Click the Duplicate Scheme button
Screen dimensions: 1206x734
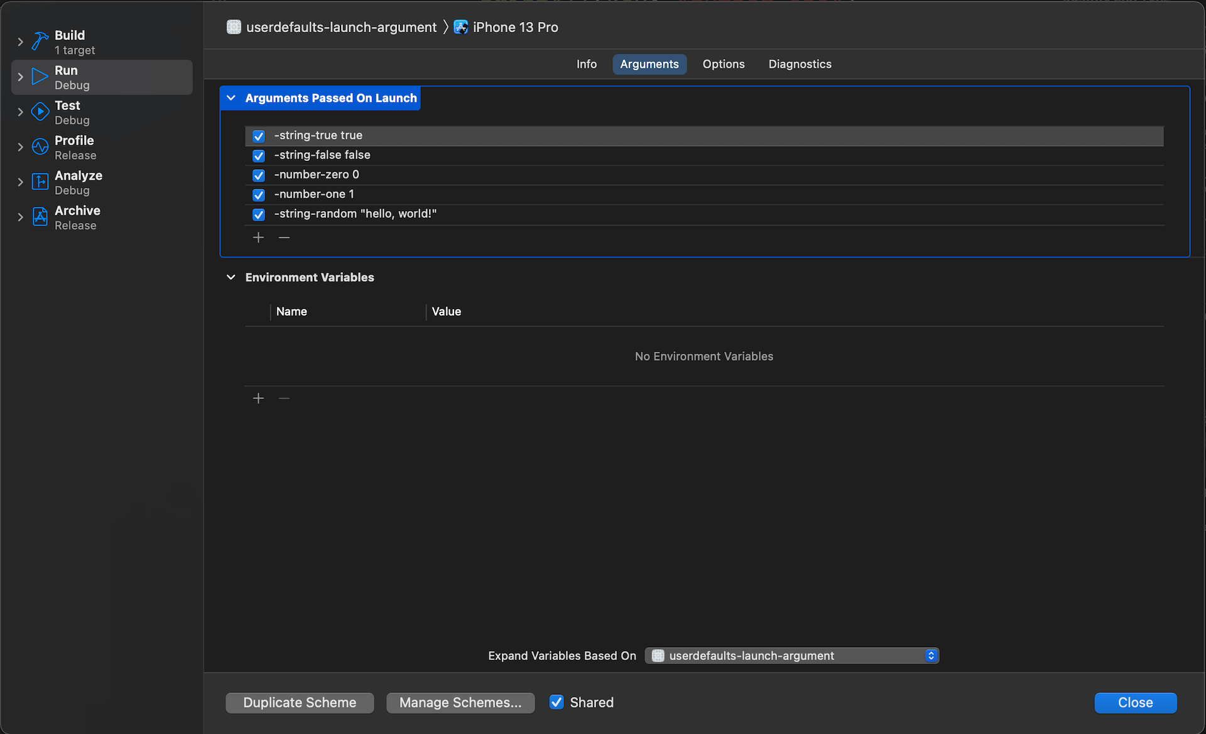tap(300, 703)
